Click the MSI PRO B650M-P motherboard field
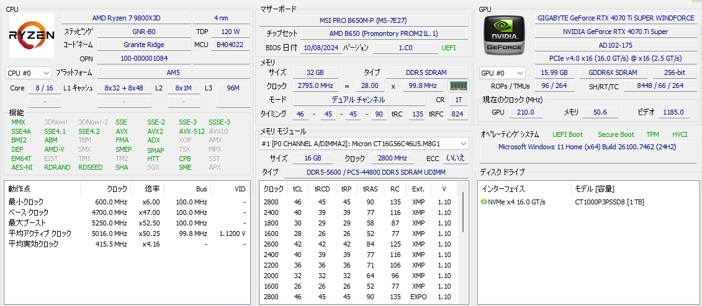The image size is (702, 306). 365,20
